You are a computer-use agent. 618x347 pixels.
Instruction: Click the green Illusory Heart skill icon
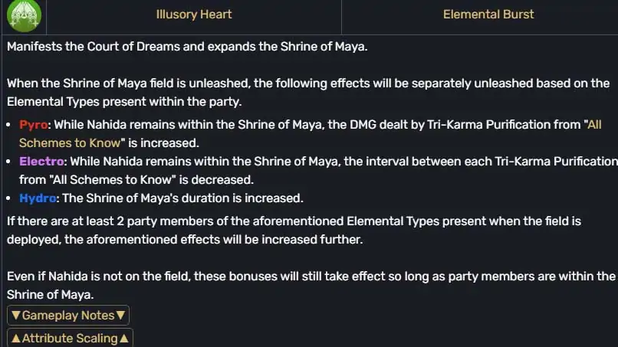click(23, 15)
